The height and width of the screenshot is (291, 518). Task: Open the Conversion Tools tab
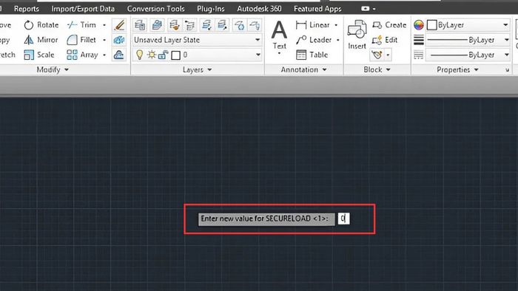pos(156,9)
